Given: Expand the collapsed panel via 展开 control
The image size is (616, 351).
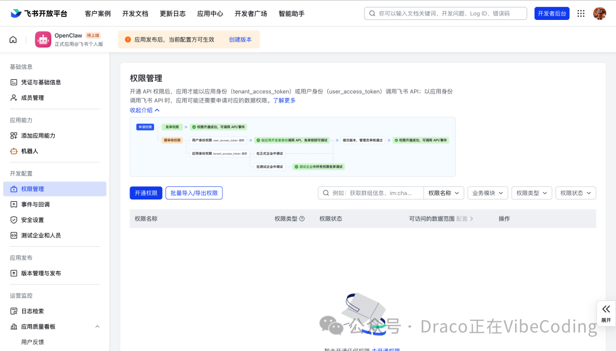Looking at the screenshot, I should click(606, 313).
